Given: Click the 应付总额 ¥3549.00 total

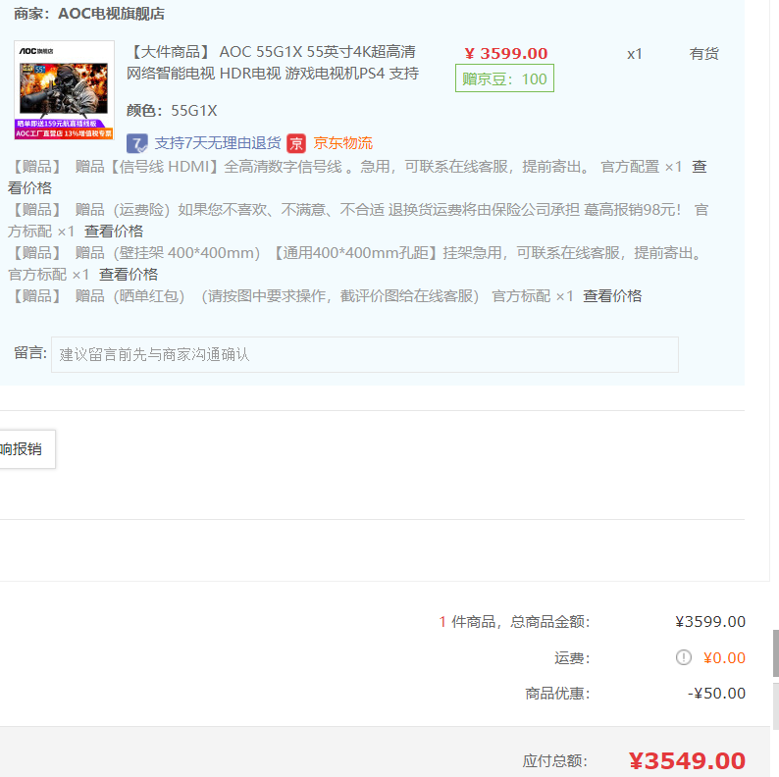Looking at the screenshot, I should click(x=687, y=760).
